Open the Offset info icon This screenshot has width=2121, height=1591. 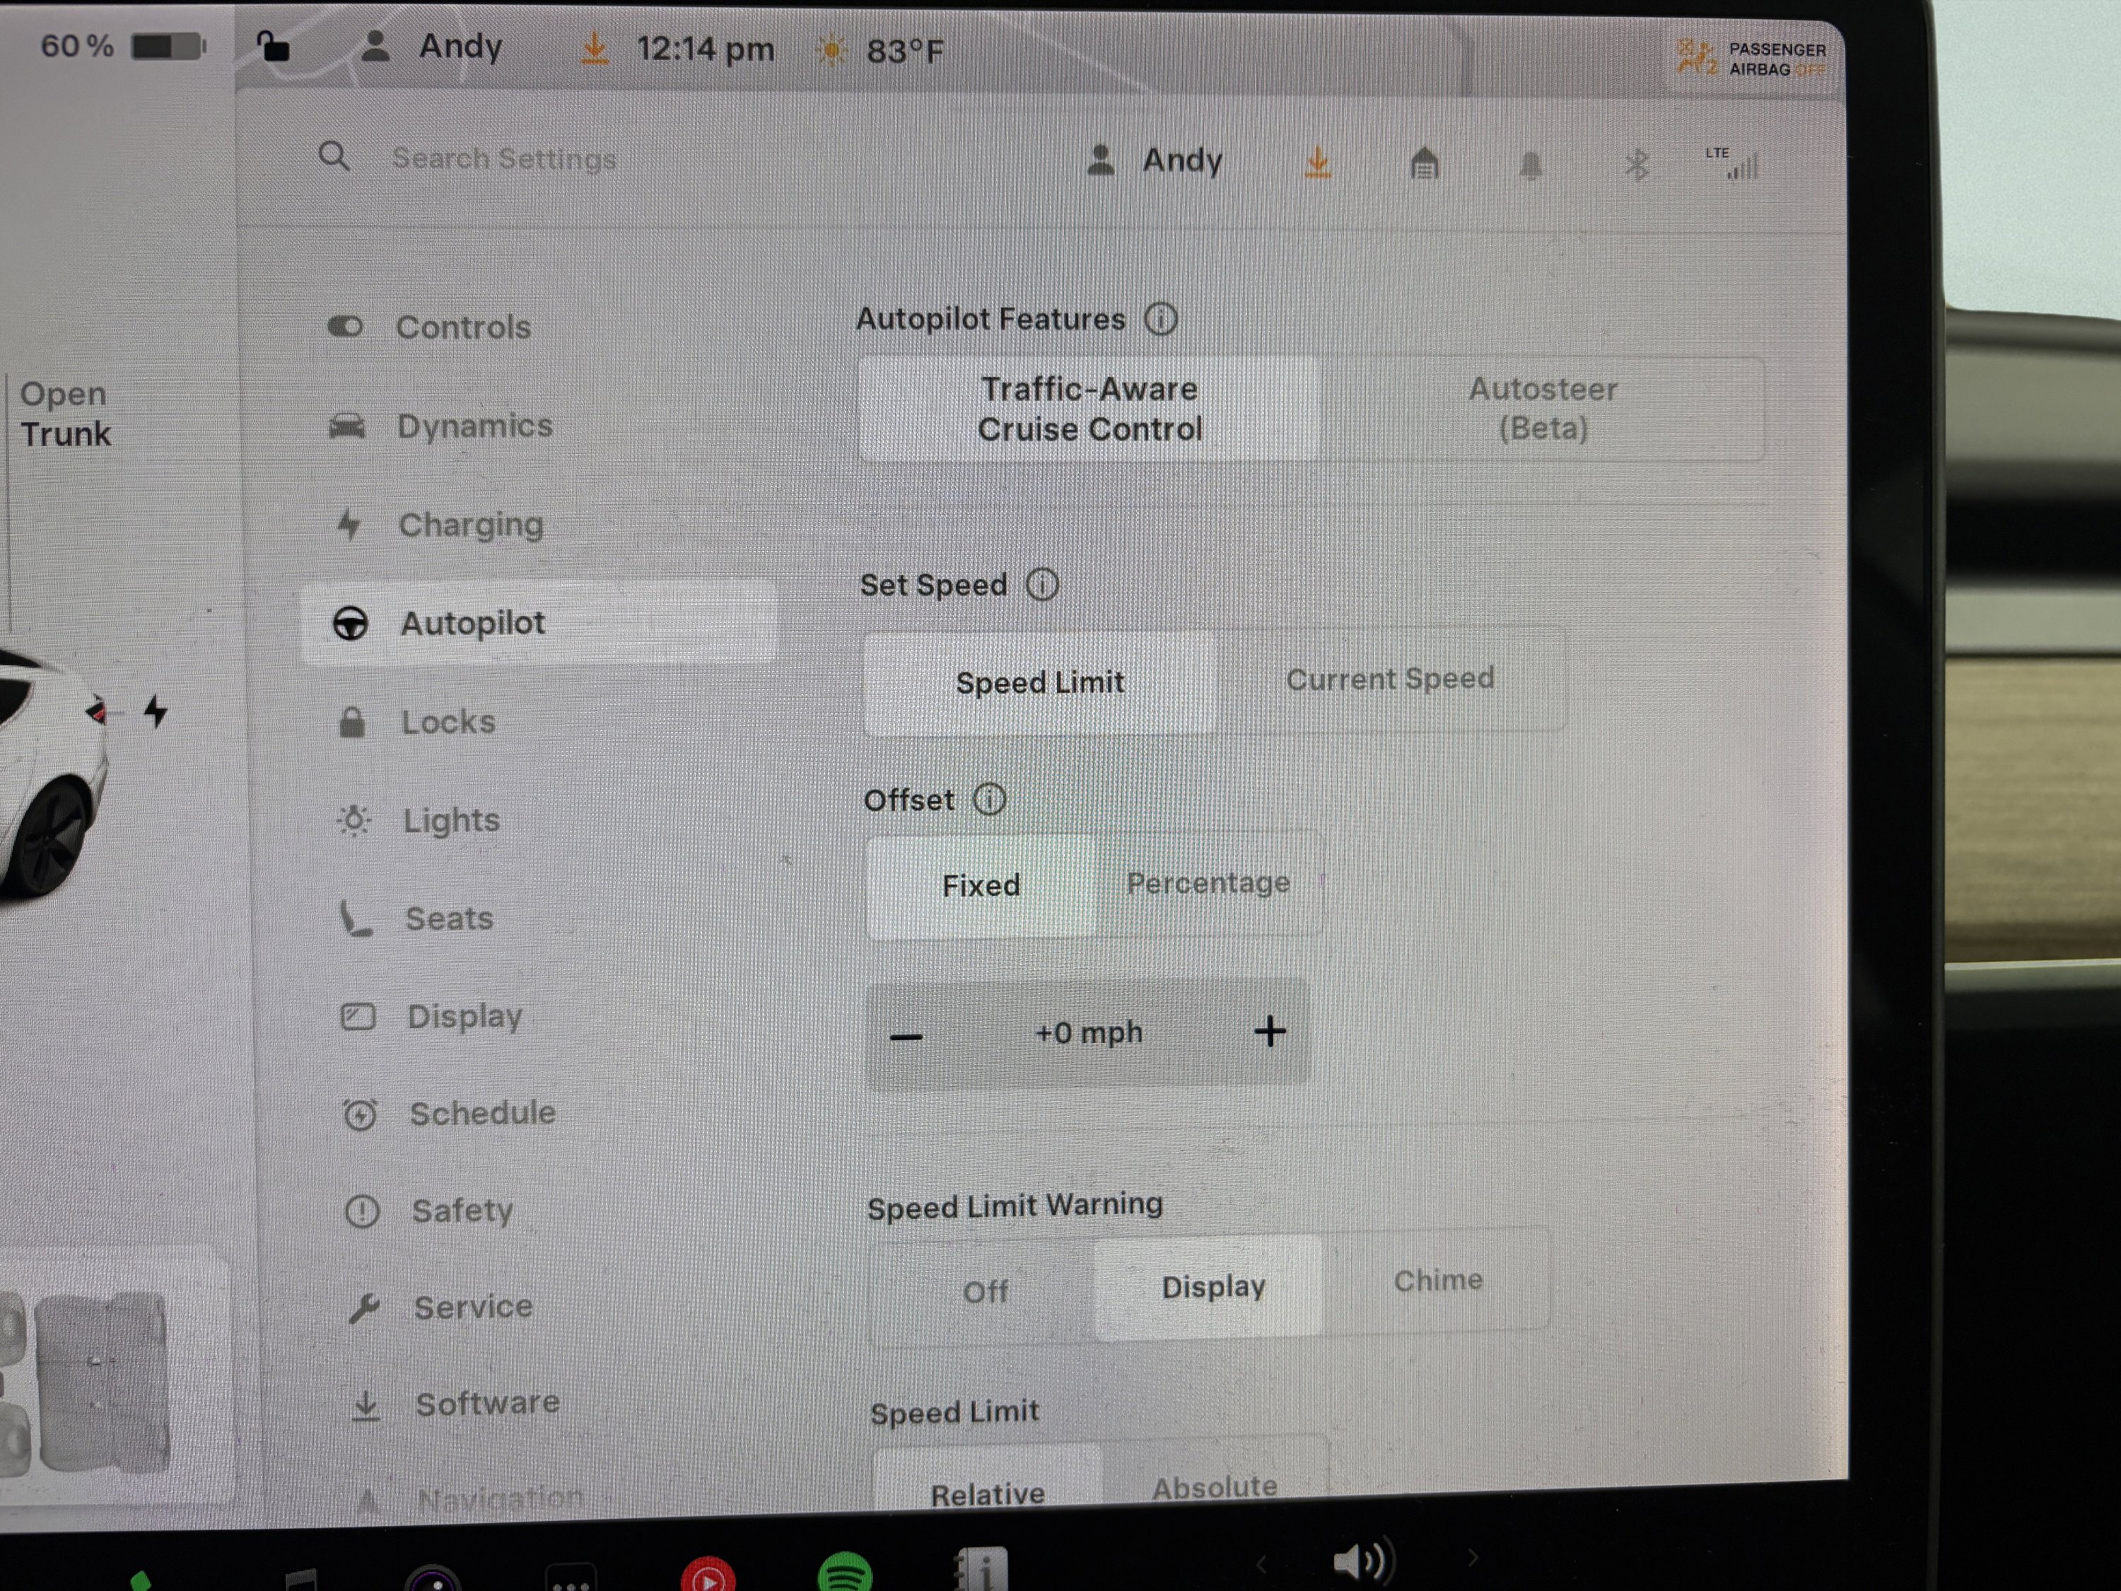pos(990,799)
